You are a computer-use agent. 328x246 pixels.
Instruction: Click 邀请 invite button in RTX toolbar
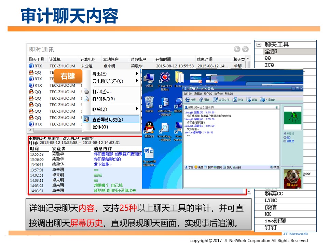(x=252, y=100)
